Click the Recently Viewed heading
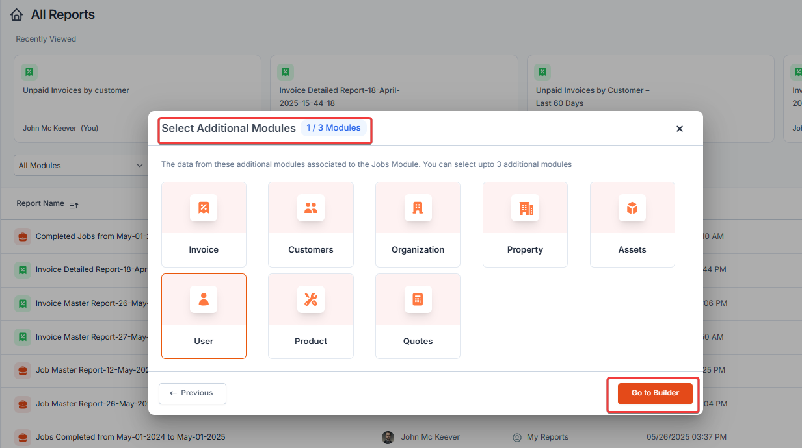 coord(46,39)
